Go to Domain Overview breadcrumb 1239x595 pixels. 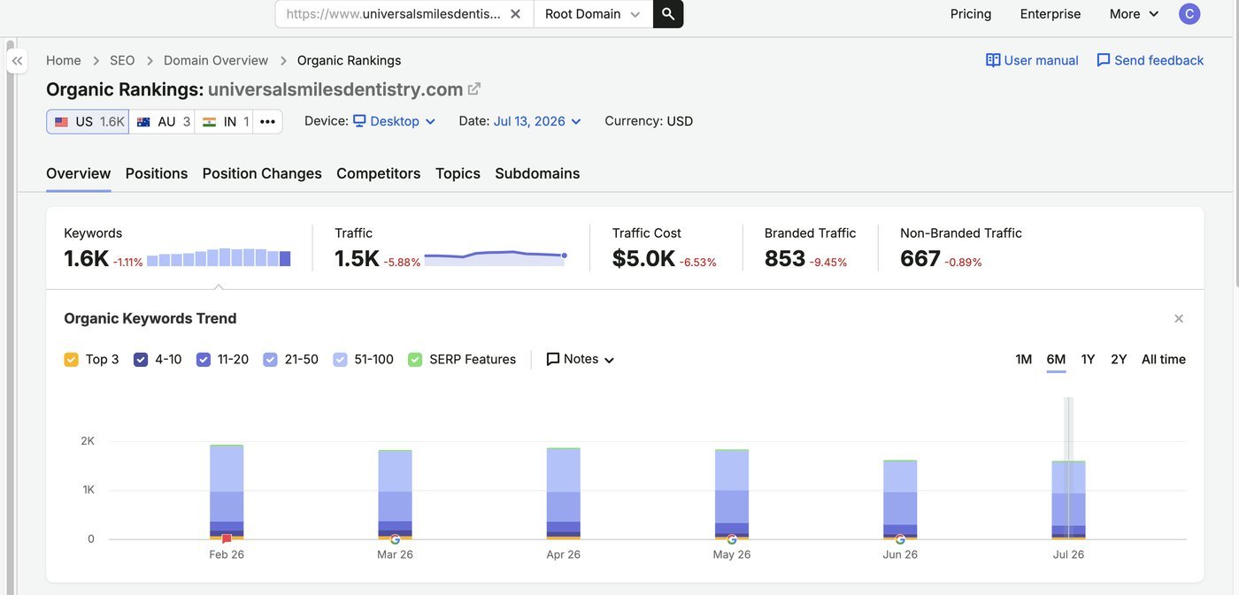216,60
